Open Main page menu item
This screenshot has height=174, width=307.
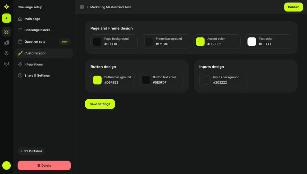44,19
